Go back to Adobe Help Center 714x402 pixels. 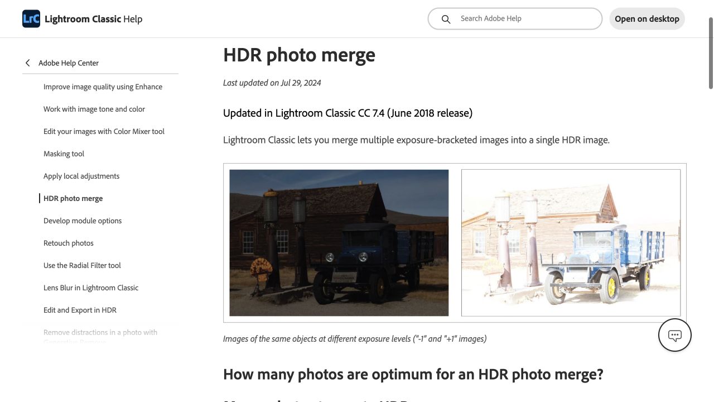[69, 63]
